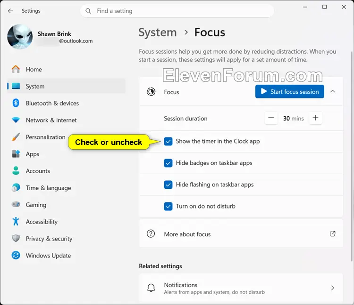354x305 pixels.
Task: Click the Focus breadcrumb heading
Action: (210, 32)
